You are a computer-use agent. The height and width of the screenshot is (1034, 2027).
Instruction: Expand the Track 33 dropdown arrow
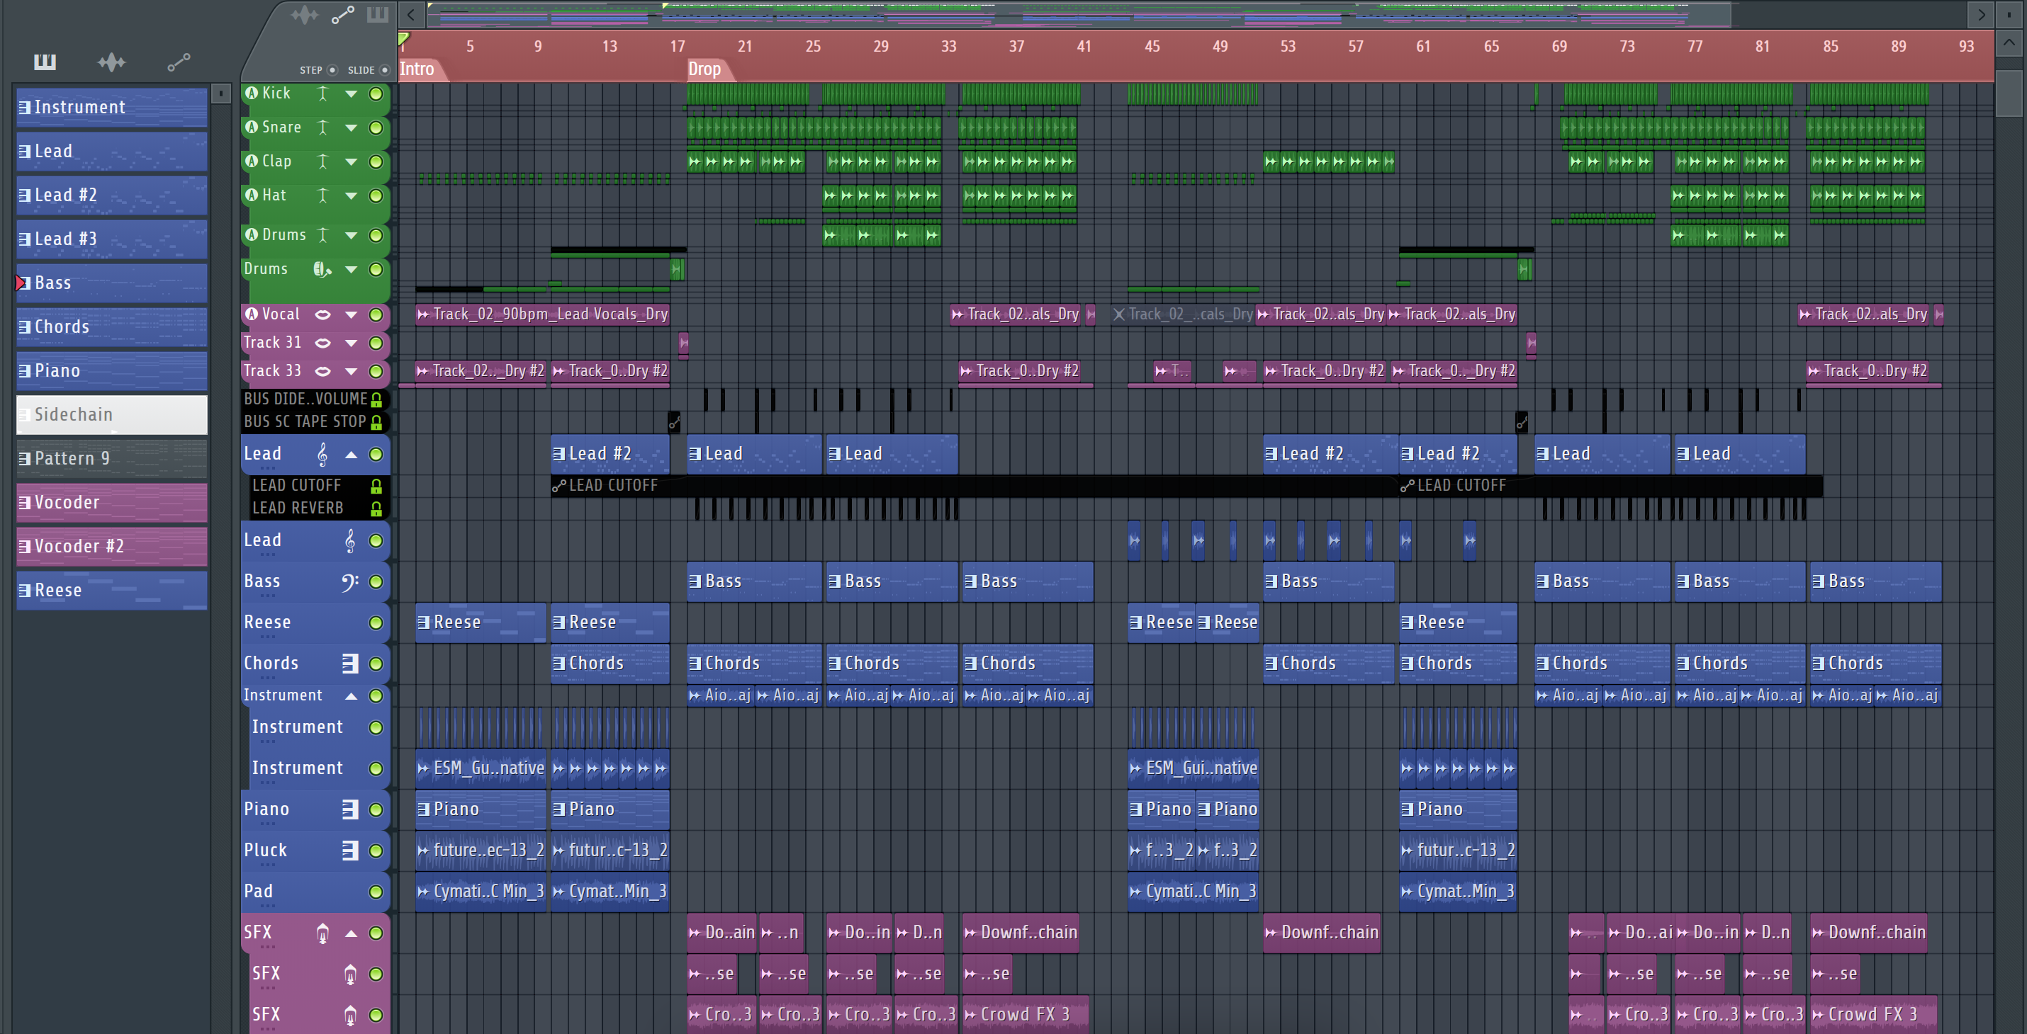(351, 371)
